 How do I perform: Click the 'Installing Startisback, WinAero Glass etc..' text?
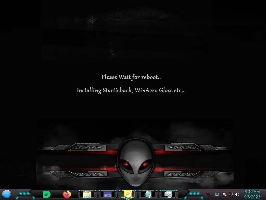(x=131, y=90)
